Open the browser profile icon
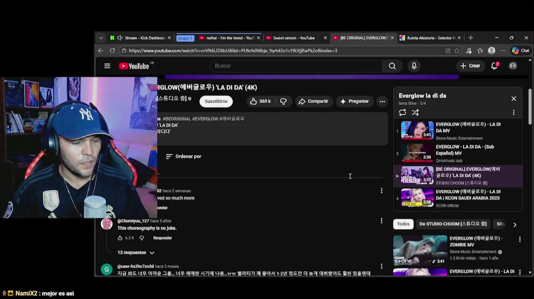 point(492,51)
